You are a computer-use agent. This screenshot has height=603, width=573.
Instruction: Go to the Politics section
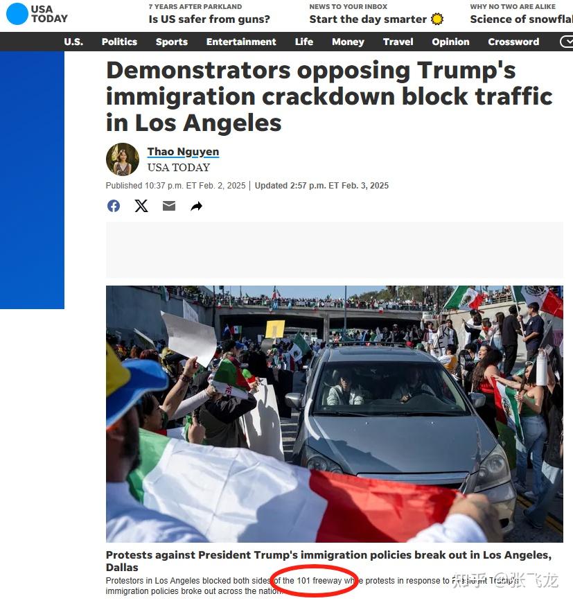pyautogui.click(x=119, y=42)
